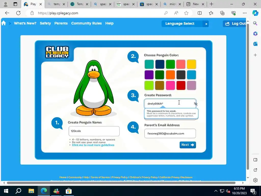Show hidden system tray icons

click(216, 191)
